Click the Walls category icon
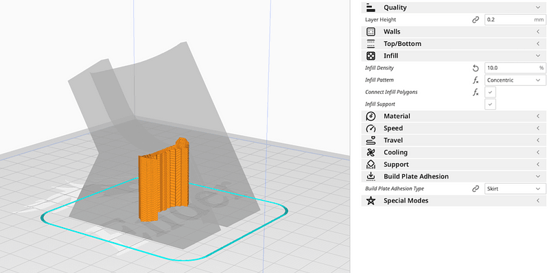 [371, 32]
